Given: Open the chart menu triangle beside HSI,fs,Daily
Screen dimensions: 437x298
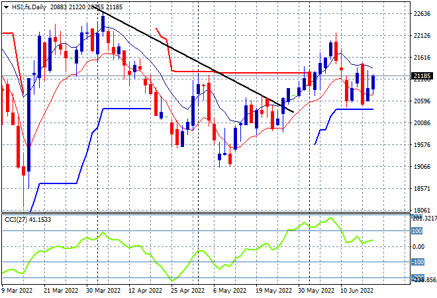Looking at the screenshot, I should (6, 7).
